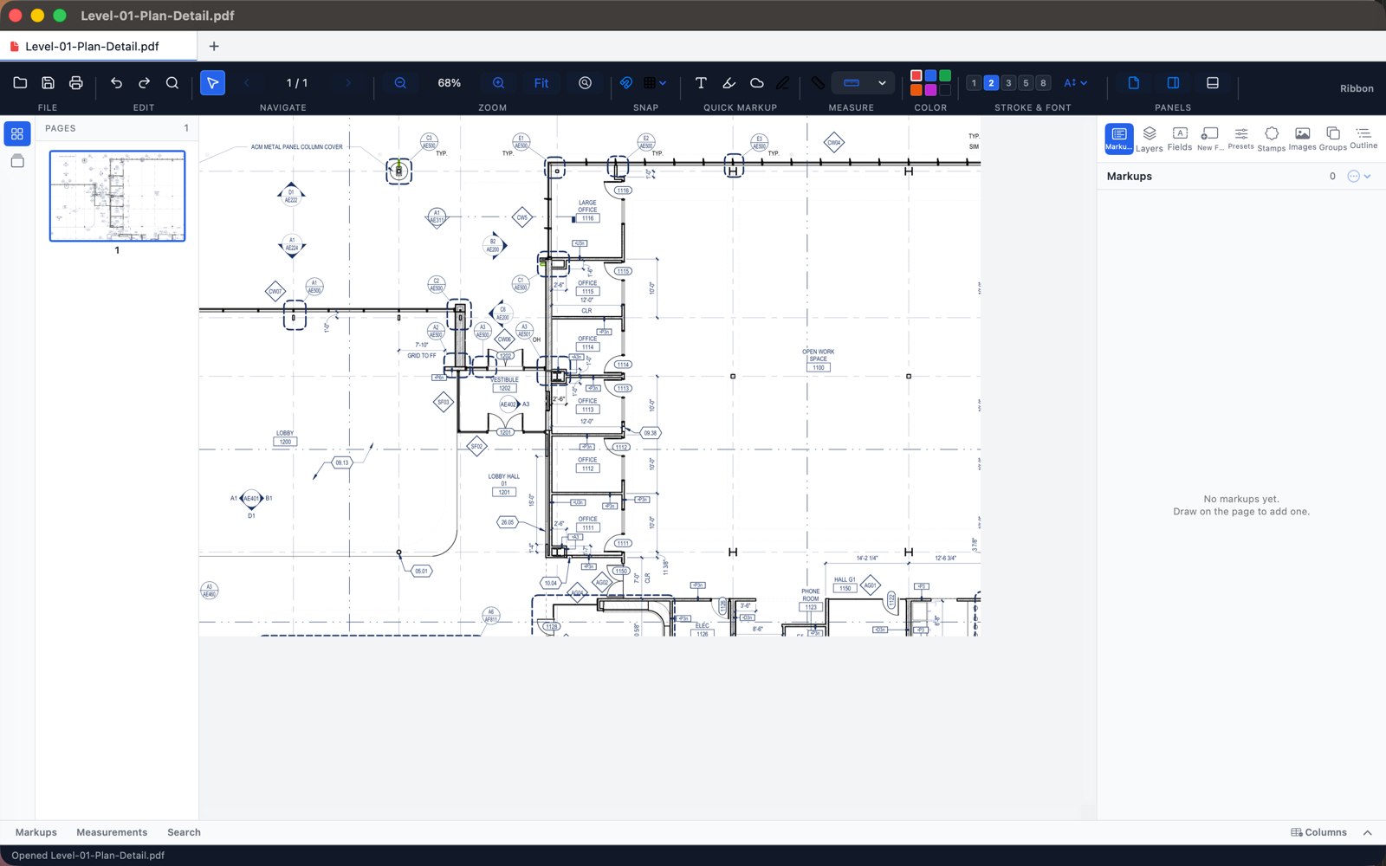Click the Columns button

click(1318, 832)
